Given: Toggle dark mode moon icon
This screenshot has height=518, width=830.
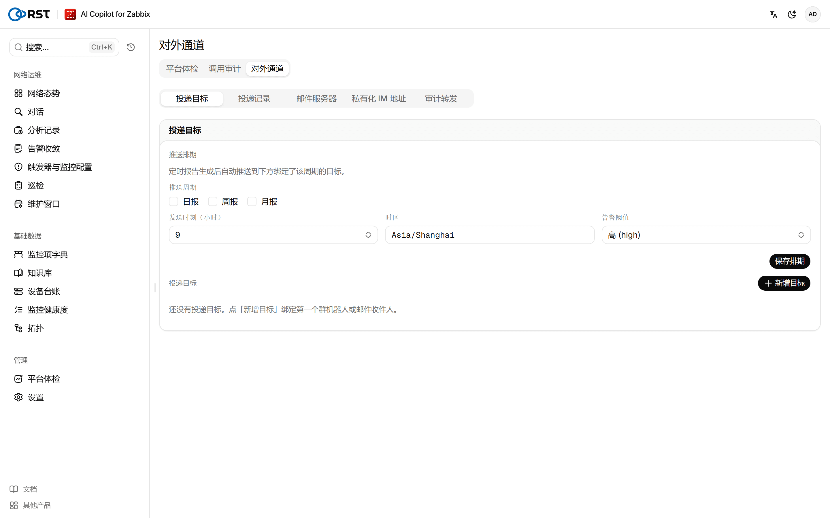Looking at the screenshot, I should coord(792,14).
